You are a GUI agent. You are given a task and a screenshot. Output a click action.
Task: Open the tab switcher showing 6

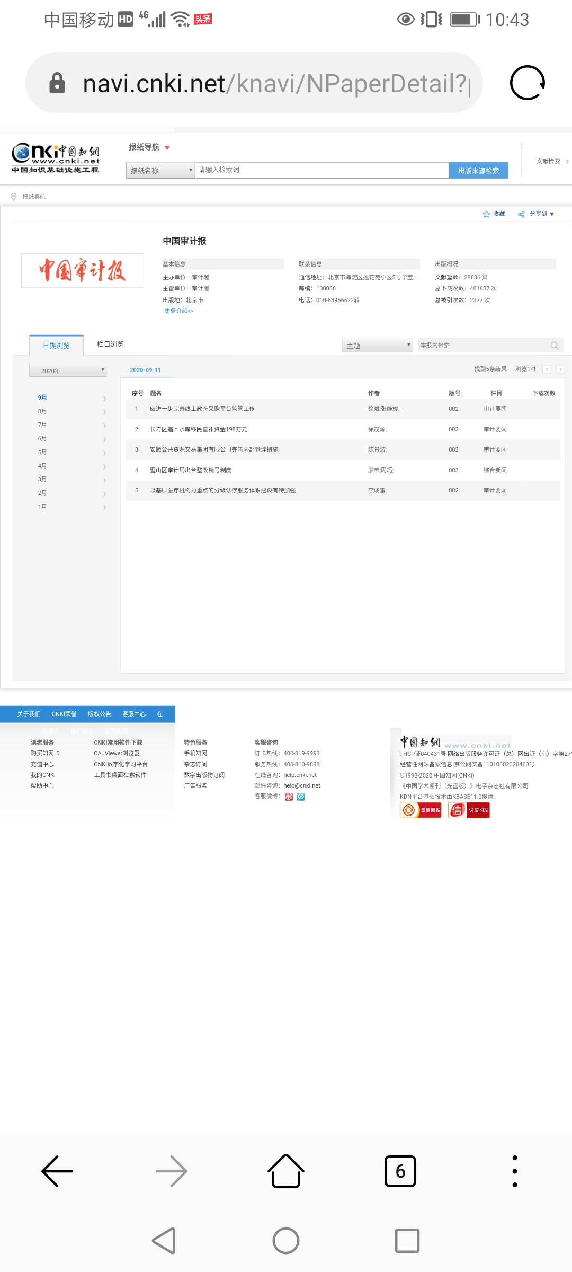point(400,1171)
